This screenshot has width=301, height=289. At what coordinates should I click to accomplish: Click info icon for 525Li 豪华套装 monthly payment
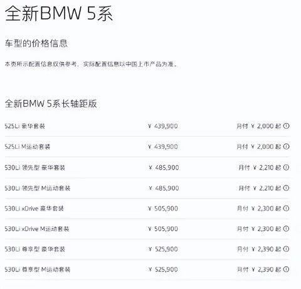(x=286, y=126)
